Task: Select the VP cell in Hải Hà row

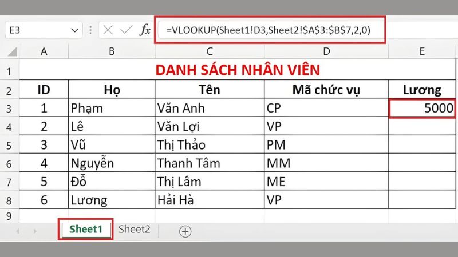Action: [326, 199]
